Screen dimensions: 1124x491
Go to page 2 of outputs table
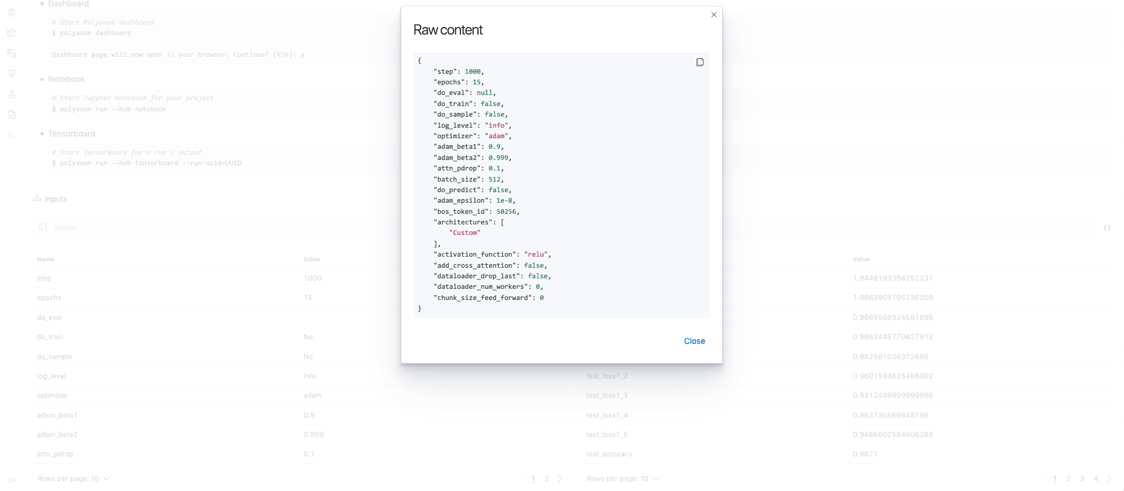point(1068,479)
